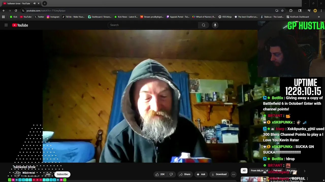Open the Stake.us bookmark
The height and width of the screenshot is (182, 325).
click(272, 17)
